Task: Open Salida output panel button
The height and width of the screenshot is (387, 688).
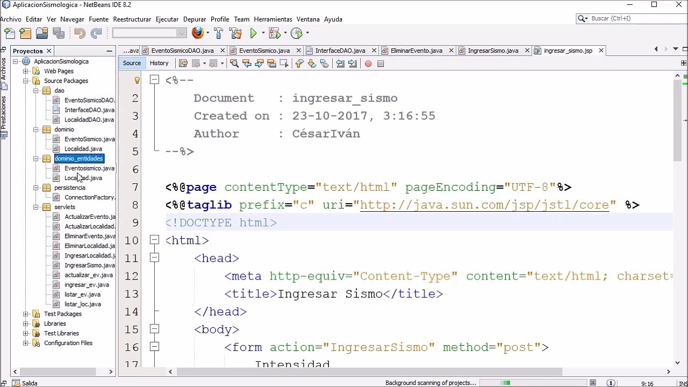Action: click(24, 383)
